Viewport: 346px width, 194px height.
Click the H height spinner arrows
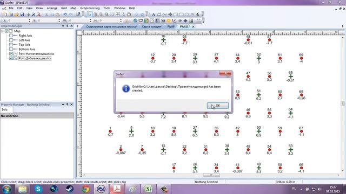tap(121, 20)
